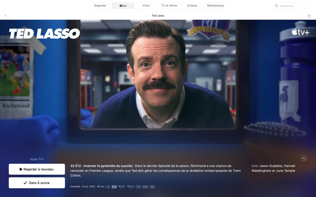Viewport: 316px width, 197px height.
Task: Open Juno Temple cast link
Action: (x=285, y=171)
